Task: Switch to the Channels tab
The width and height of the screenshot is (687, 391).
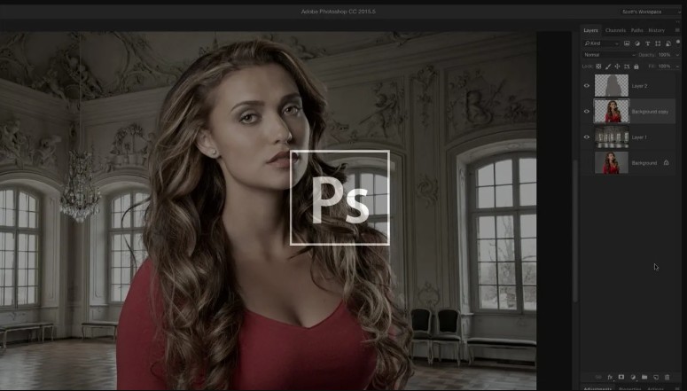Action: pos(615,30)
